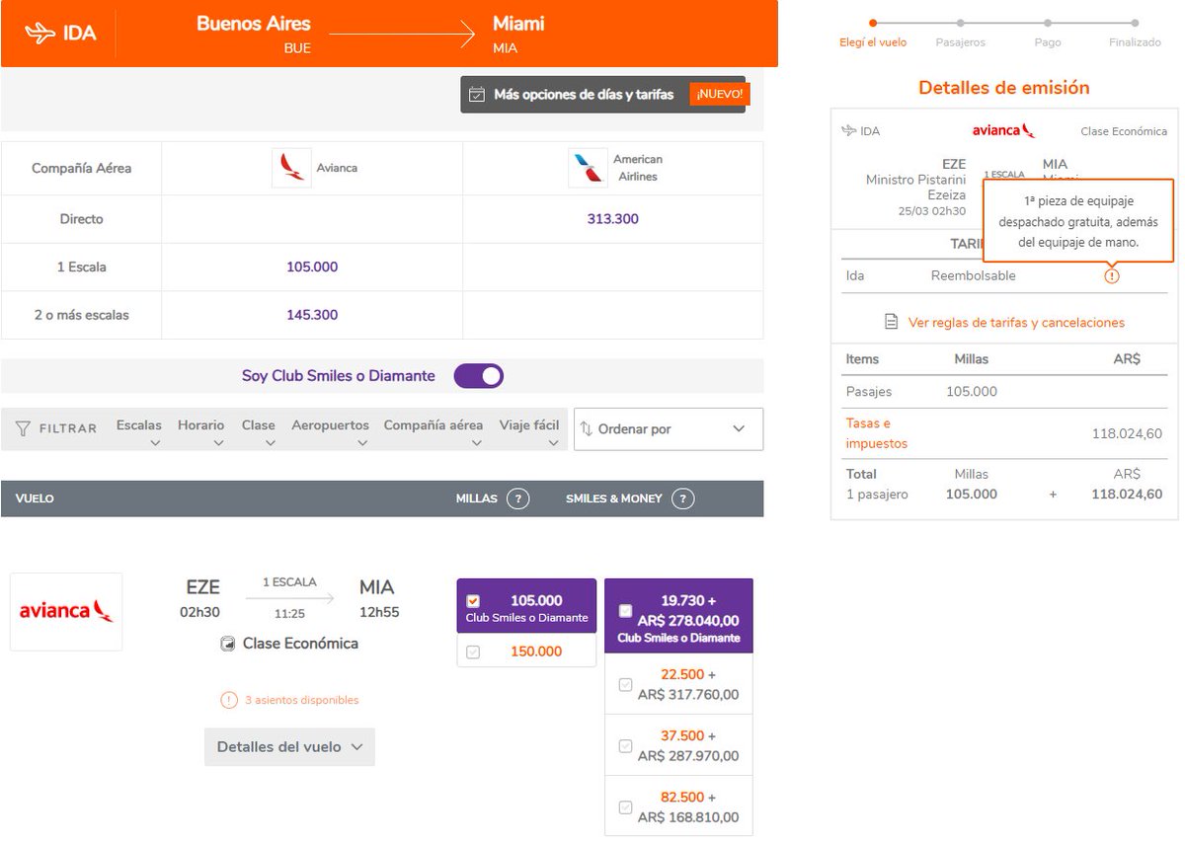Check the 22.500 + AR$ 317.760,00 checkbox
Image resolution: width=1185 pixels, height=843 pixels.
coord(625,684)
